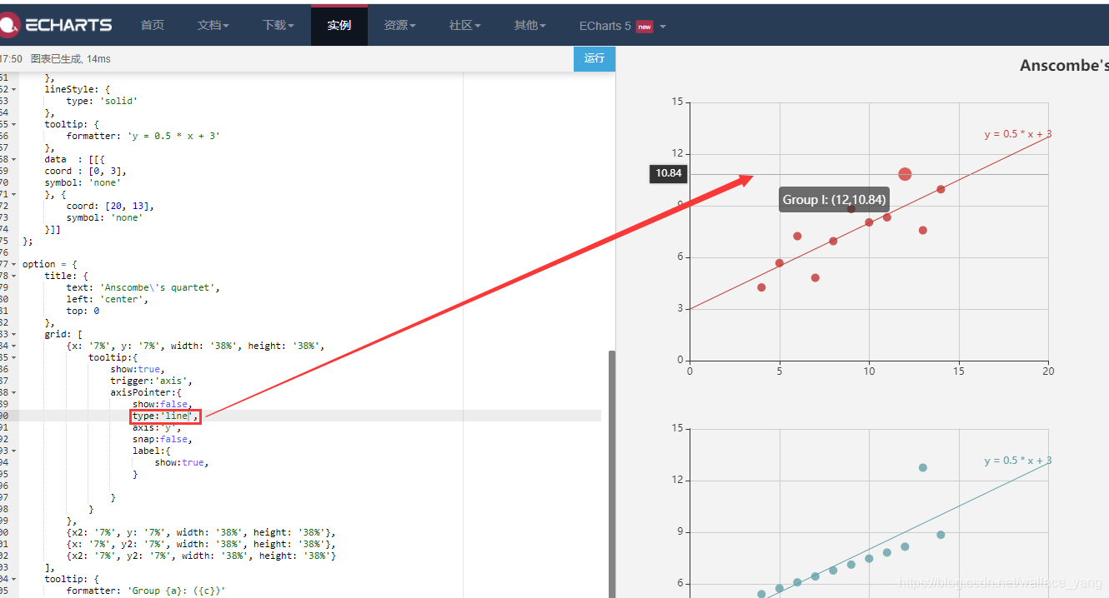Image resolution: width=1109 pixels, height=598 pixels.
Task: Open the ECharts 5 dropdown menu
Action: tap(623, 26)
